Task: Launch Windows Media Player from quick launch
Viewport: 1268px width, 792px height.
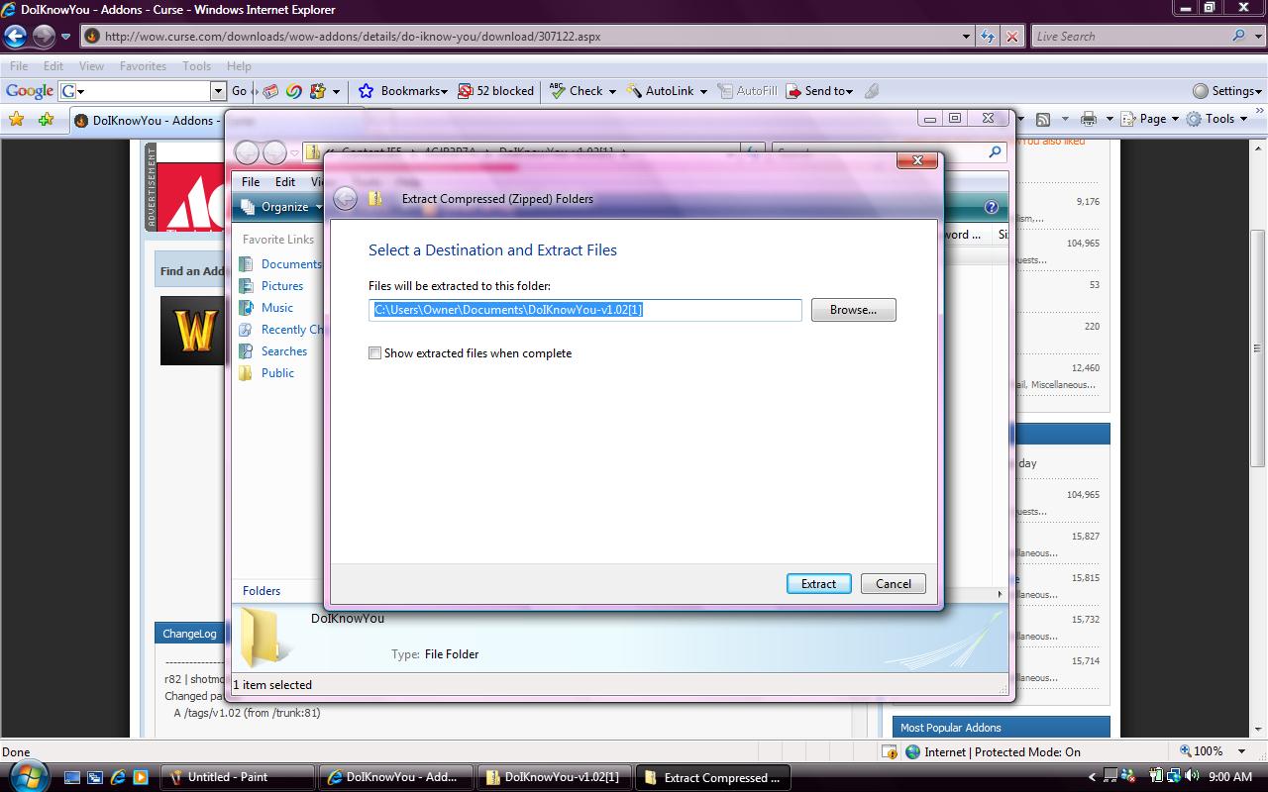Action: point(140,777)
